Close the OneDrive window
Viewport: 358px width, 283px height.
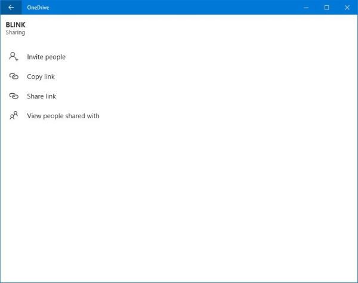pos(347,8)
